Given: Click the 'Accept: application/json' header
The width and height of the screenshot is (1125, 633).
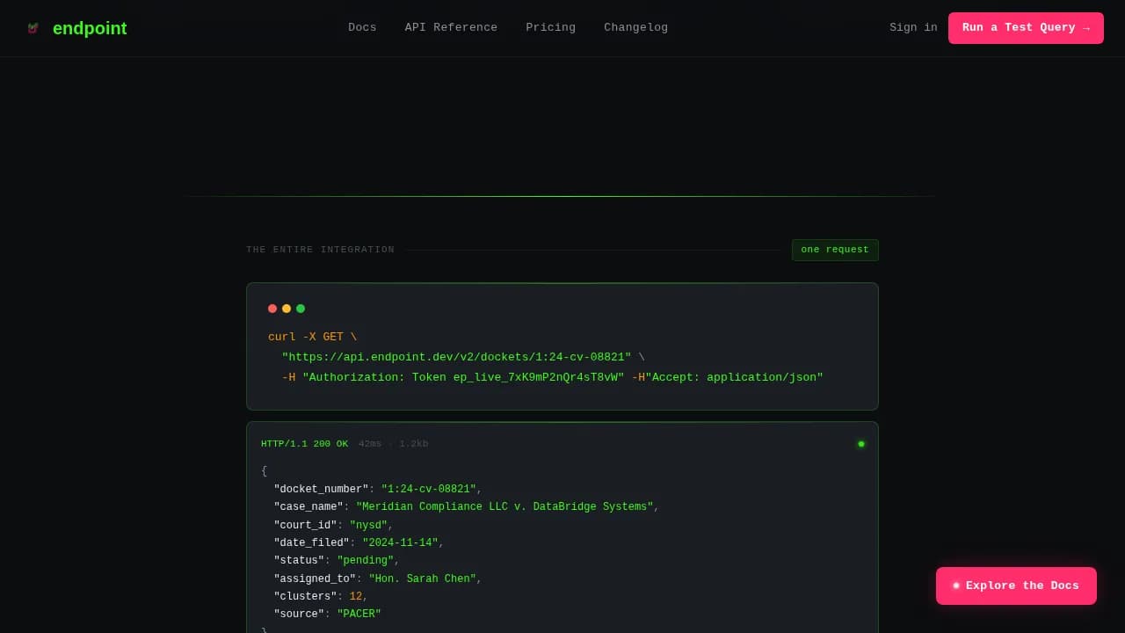Looking at the screenshot, I should pos(735,377).
